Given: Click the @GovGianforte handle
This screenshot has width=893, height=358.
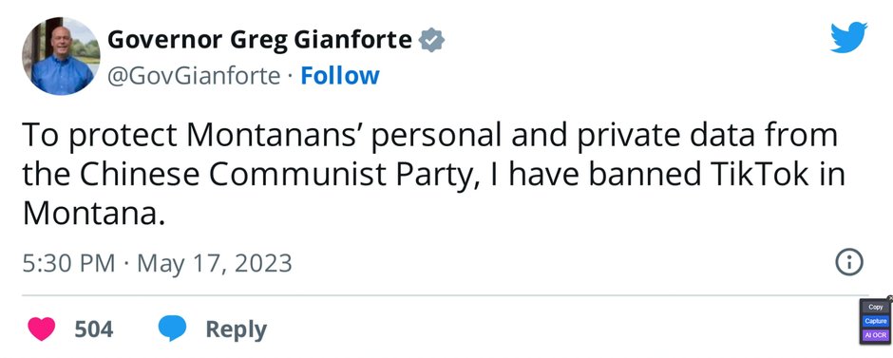Looking at the screenshot, I should point(194,76).
